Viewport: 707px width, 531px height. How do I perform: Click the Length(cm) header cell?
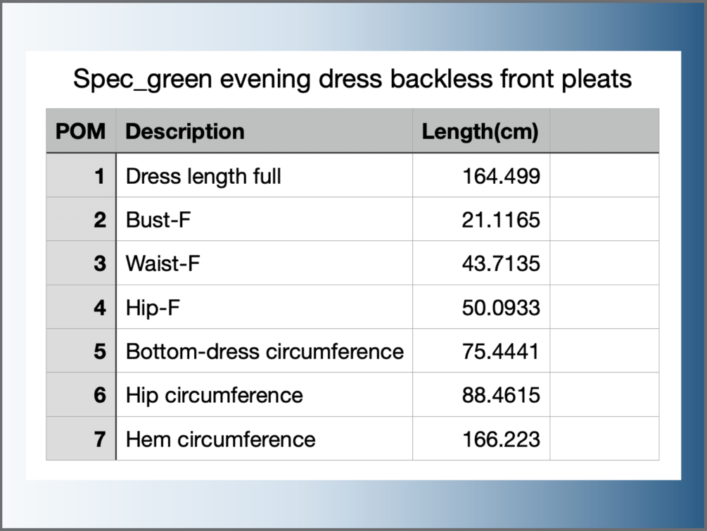(480, 132)
